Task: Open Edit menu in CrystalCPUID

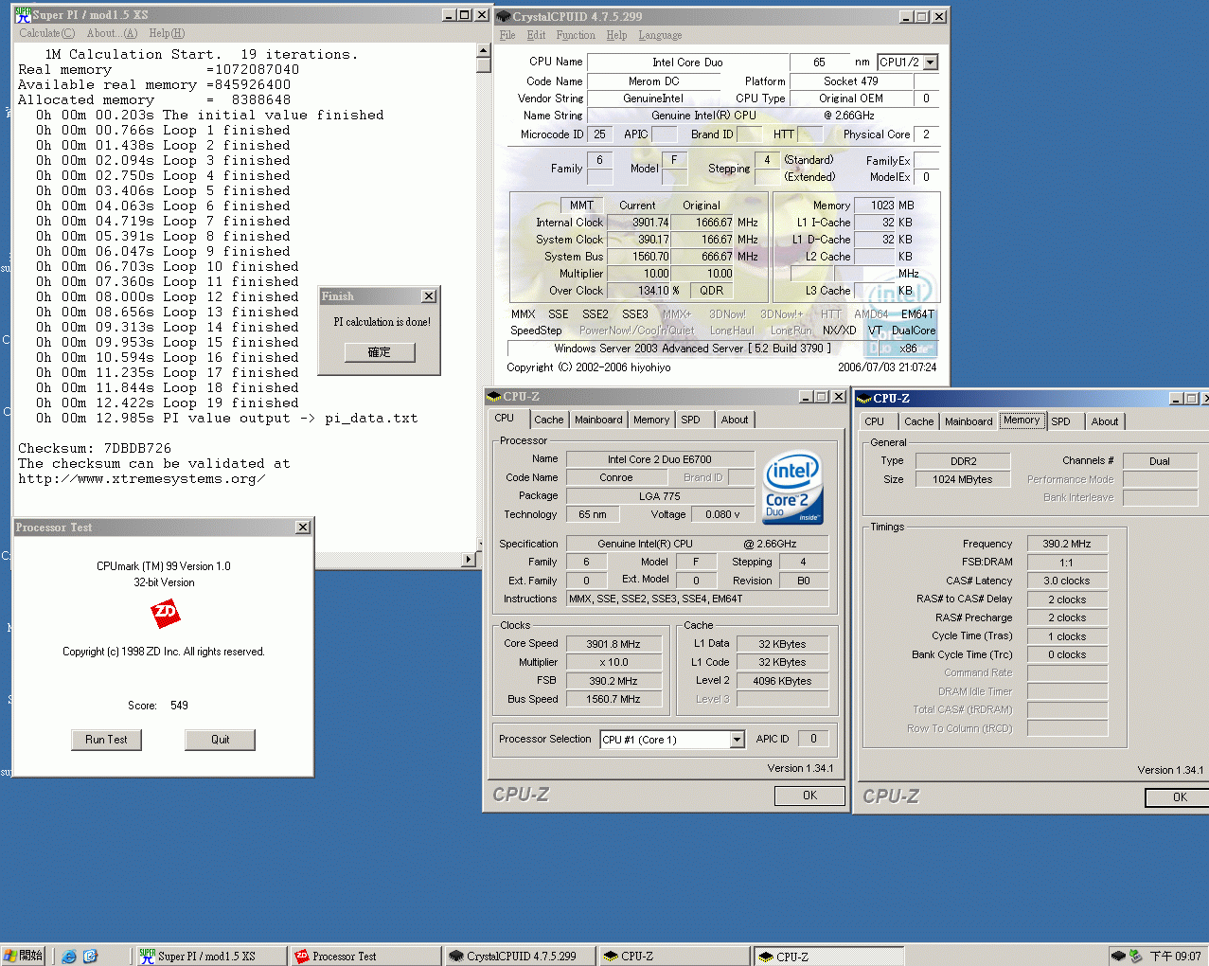Action: [536, 35]
